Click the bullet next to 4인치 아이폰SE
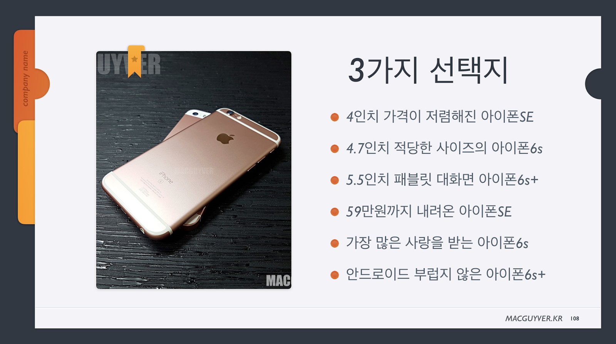 coord(335,117)
